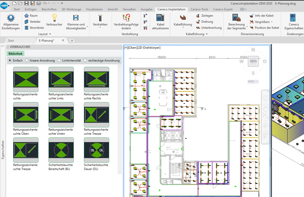Select the Rettungszeichenleuchte Links thumbnail
Screen dimensions: 304x197
click(61, 79)
